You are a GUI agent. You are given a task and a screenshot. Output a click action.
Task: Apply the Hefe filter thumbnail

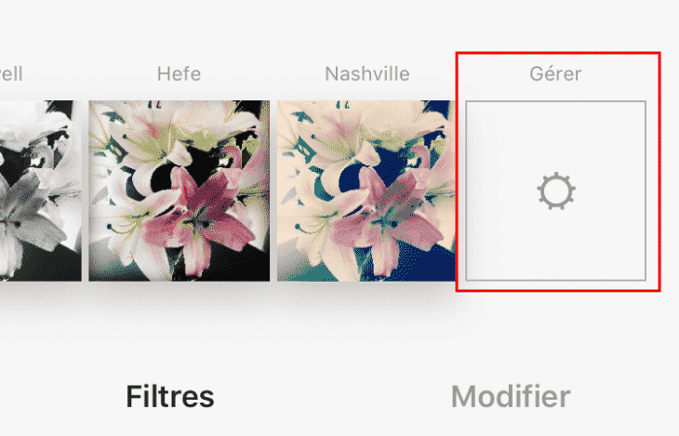coord(179,191)
